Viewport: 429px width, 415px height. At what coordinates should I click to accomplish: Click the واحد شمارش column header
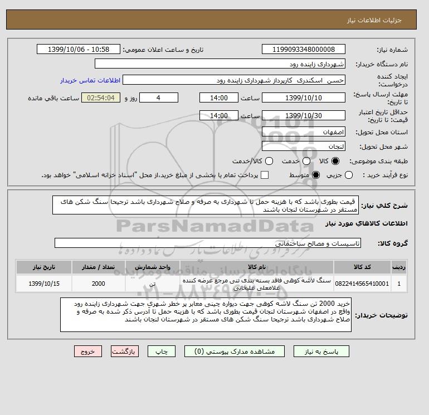click(153, 267)
